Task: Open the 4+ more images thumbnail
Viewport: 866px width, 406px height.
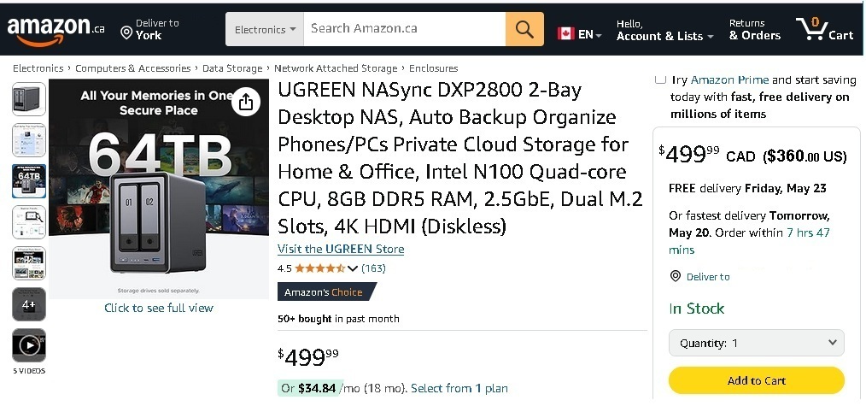Action: point(29,304)
